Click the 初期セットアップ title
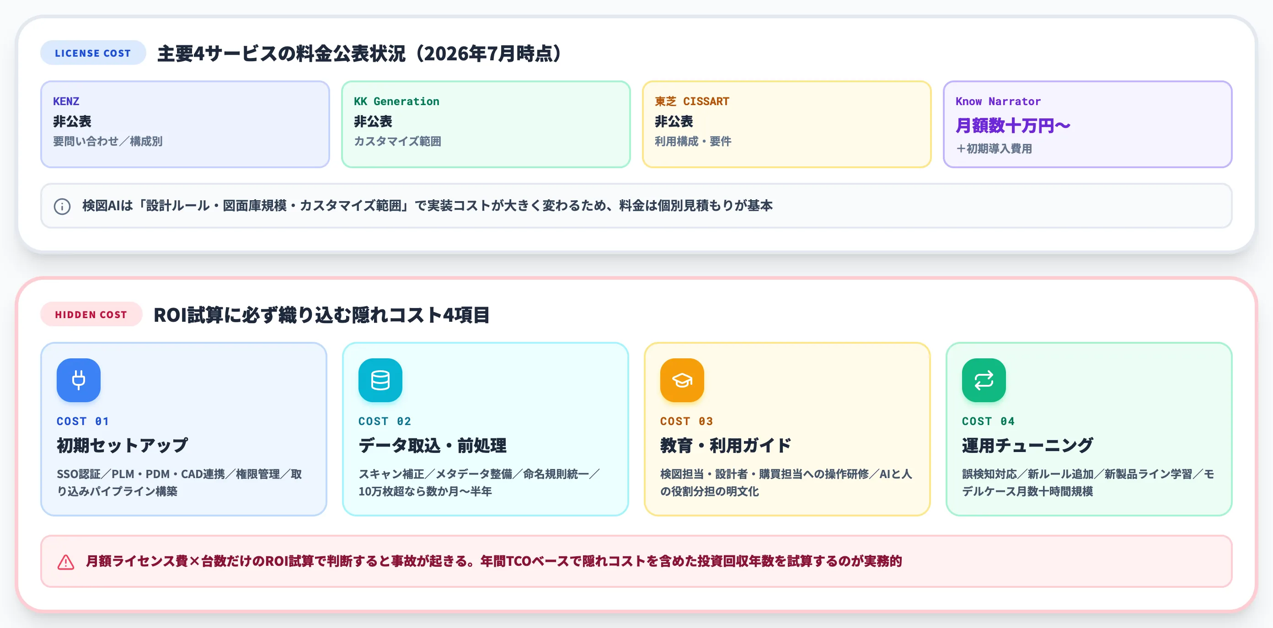The image size is (1273, 628). (123, 445)
